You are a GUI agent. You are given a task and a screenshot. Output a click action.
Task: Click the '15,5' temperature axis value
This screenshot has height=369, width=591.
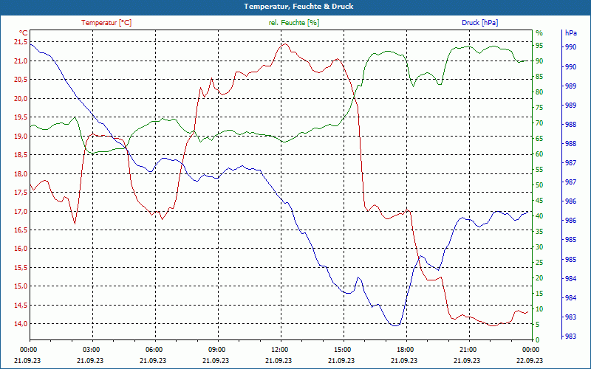(x=21, y=267)
